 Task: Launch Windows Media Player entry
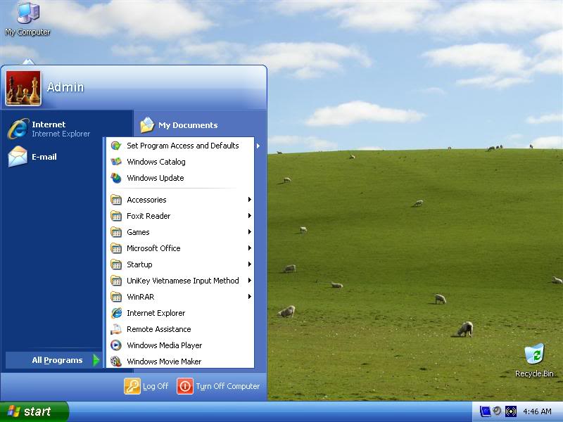click(180, 345)
